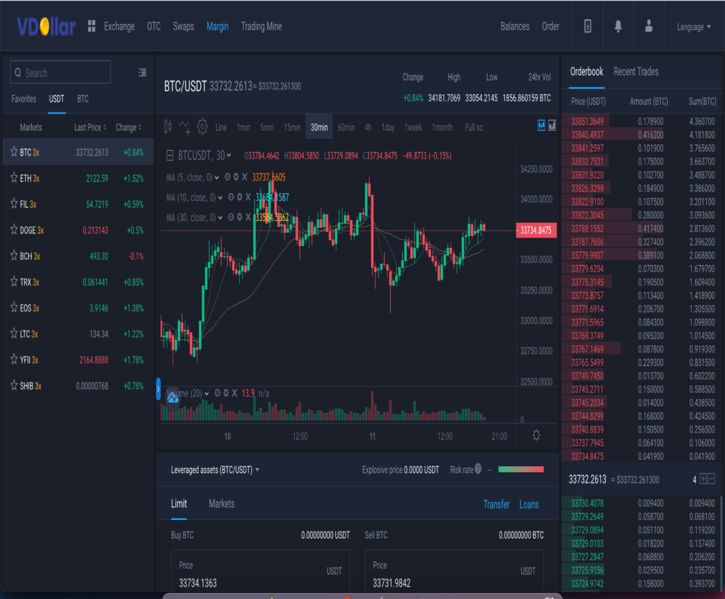Open chart settings gear in toolbar

pyautogui.click(x=202, y=127)
